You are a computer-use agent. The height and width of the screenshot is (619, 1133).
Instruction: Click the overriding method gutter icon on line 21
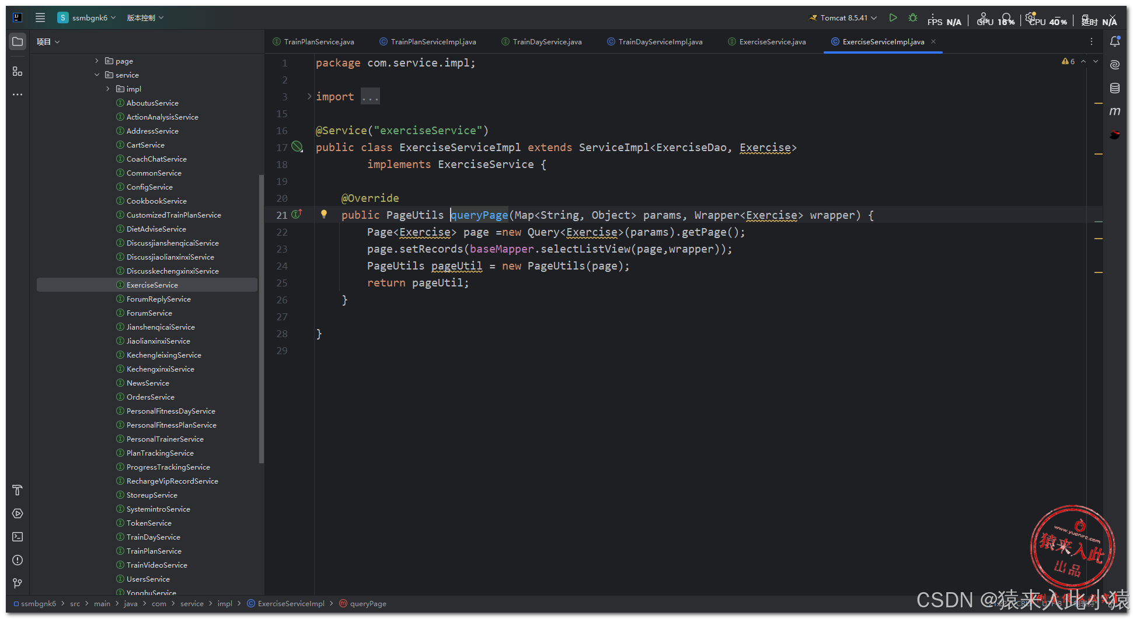[x=297, y=214]
